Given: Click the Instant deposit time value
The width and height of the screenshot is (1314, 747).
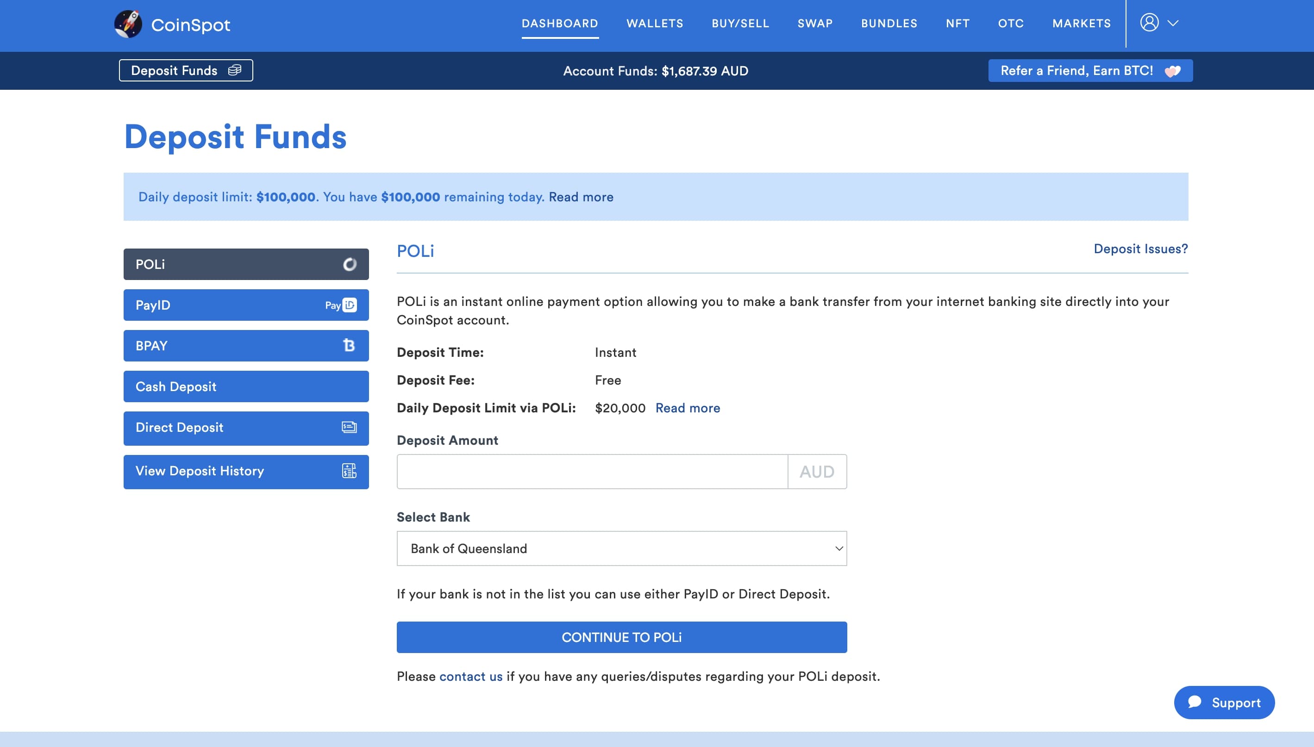Looking at the screenshot, I should click(x=615, y=353).
